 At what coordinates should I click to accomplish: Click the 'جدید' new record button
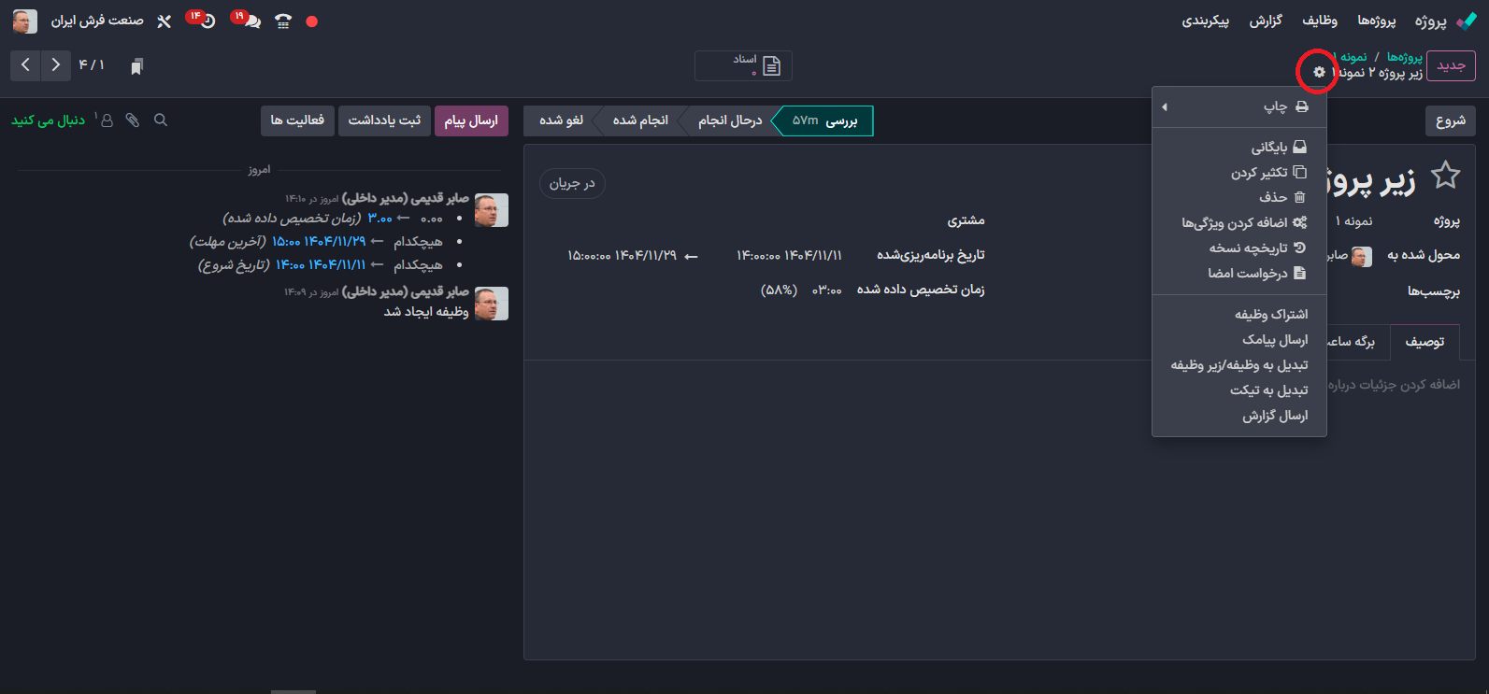click(1451, 65)
